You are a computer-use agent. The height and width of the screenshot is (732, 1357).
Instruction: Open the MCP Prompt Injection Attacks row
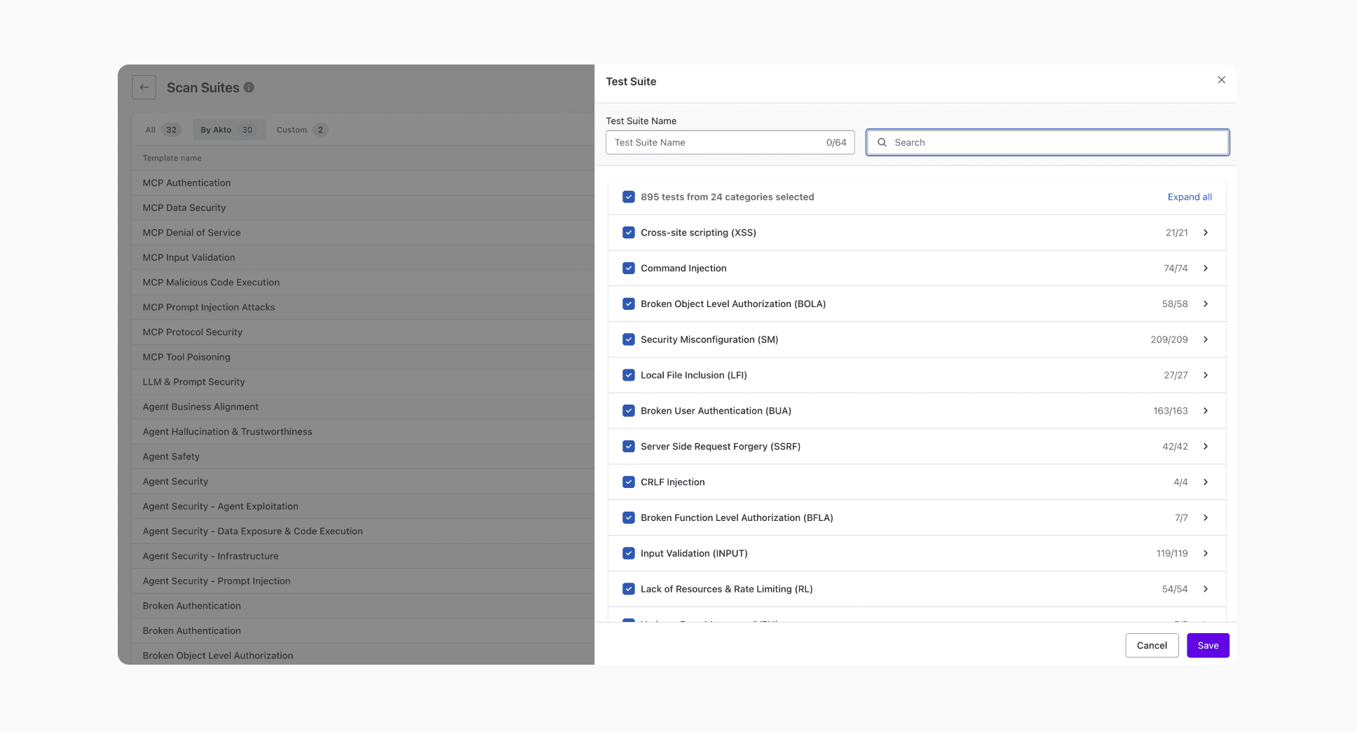pos(363,307)
